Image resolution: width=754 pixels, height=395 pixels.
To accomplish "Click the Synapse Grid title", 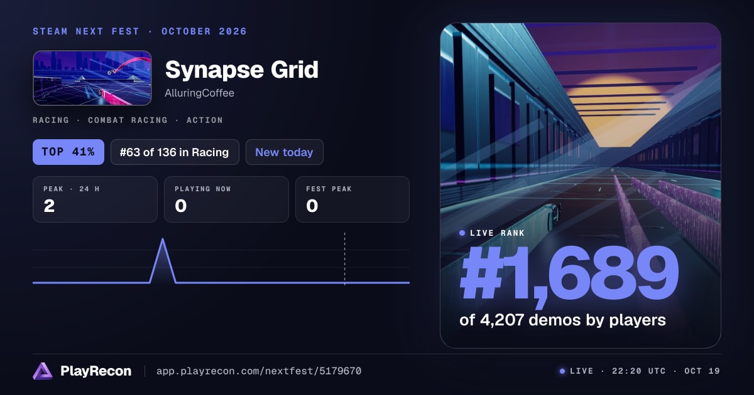I will click(242, 70).
